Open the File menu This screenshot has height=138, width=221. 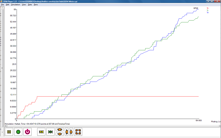(3, 5)
